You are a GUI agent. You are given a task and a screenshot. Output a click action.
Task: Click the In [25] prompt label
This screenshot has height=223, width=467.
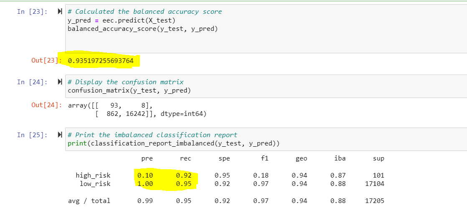point(32,135)
